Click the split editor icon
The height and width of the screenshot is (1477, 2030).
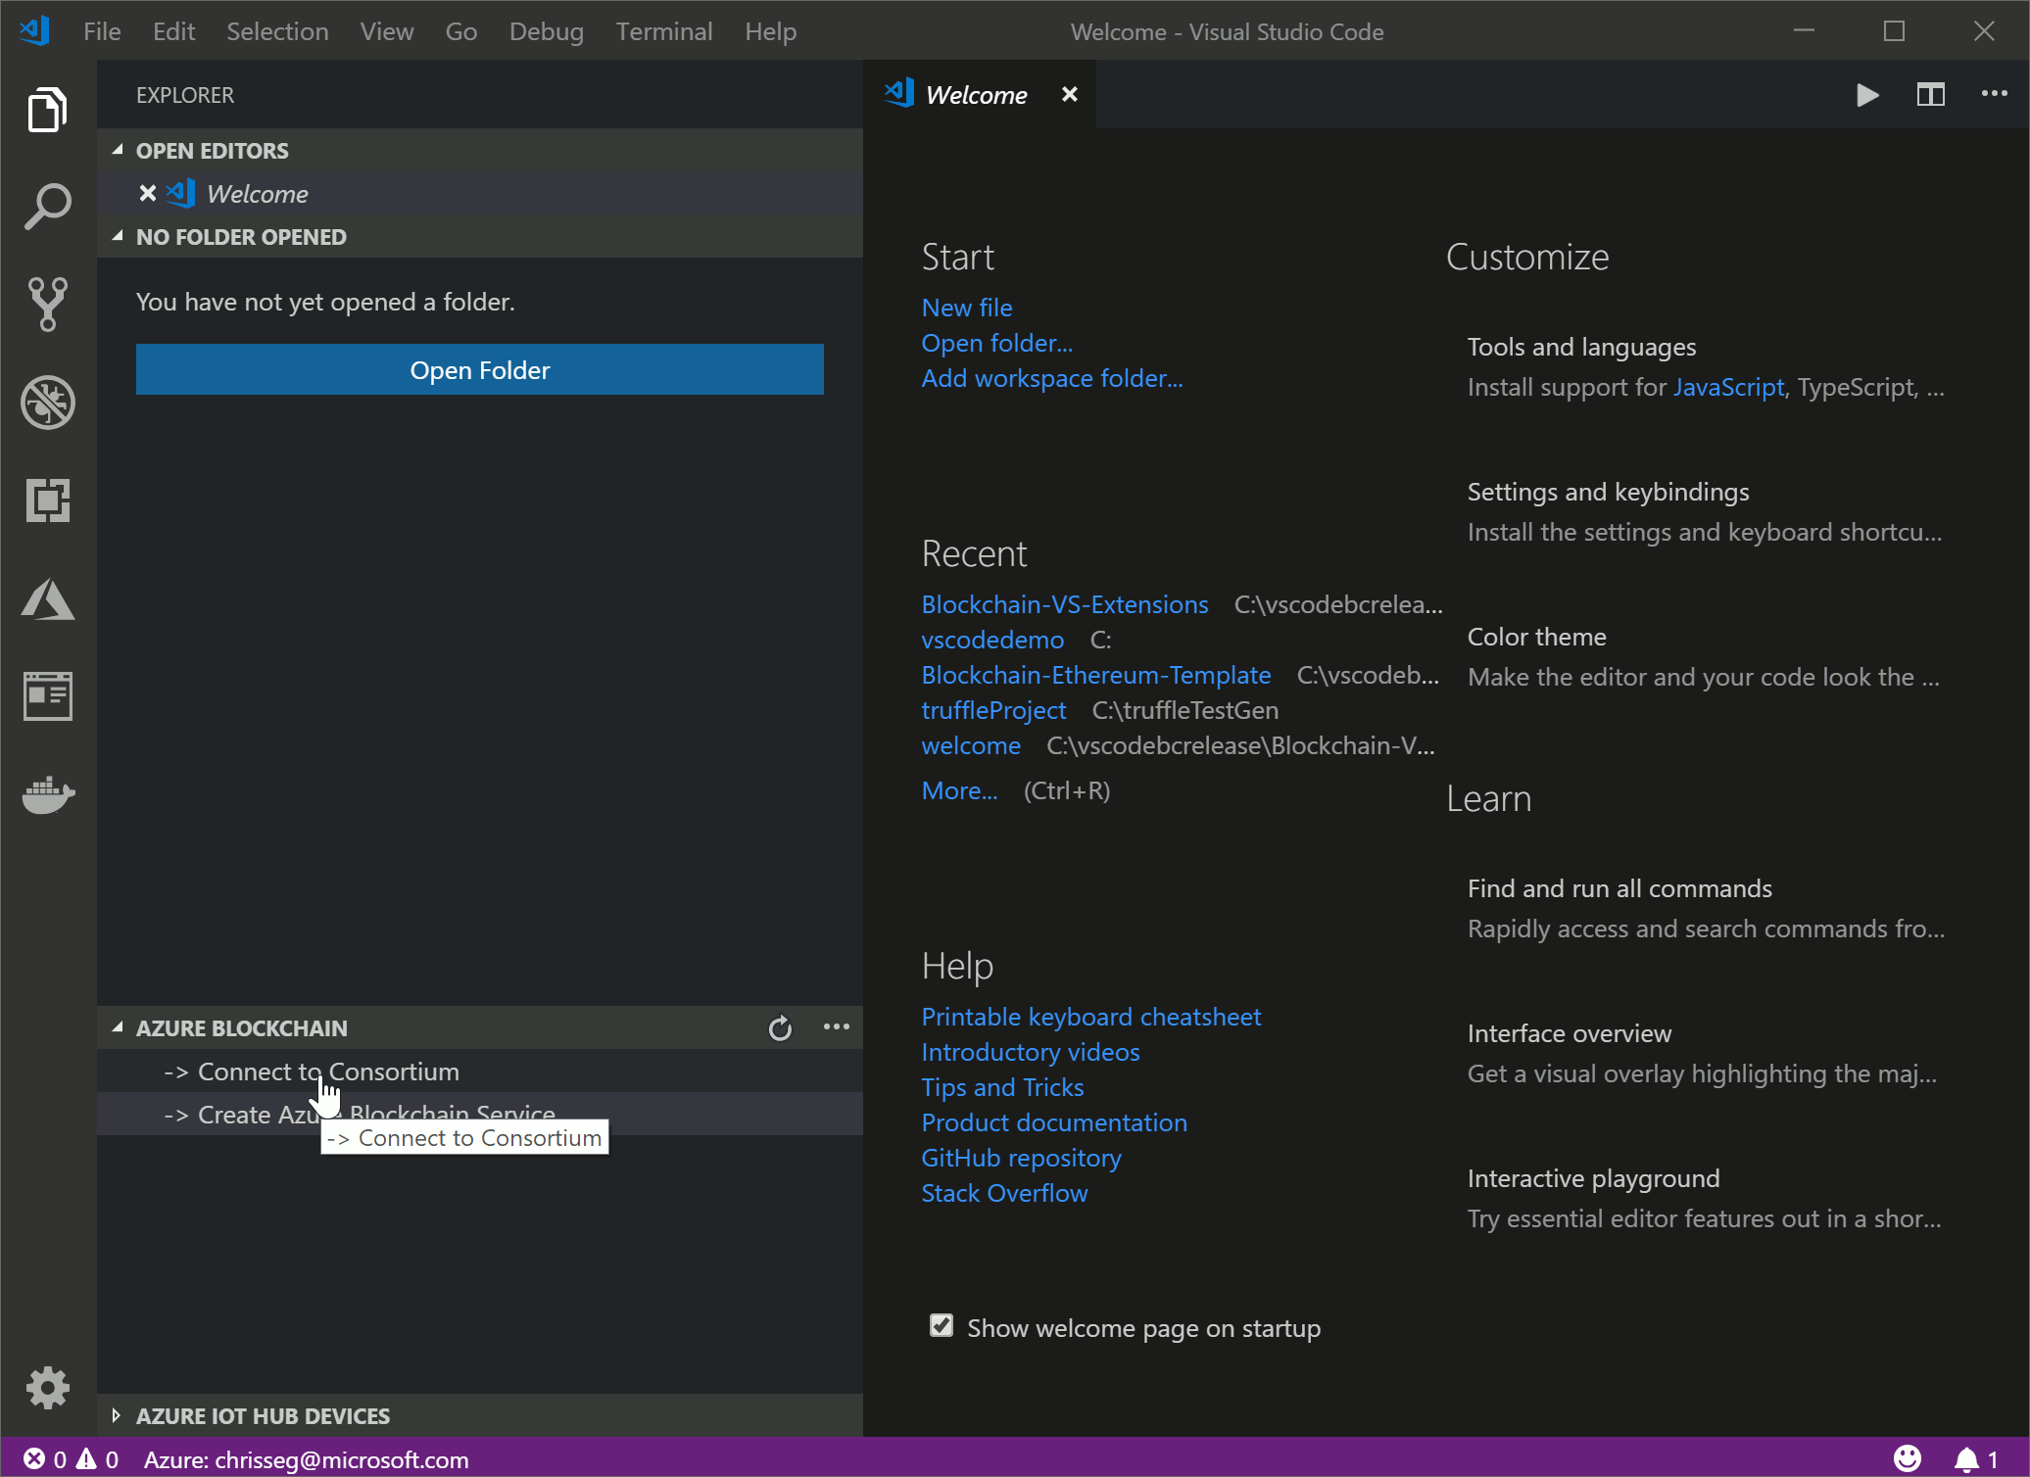pyautogui.click(x=1930, y=95)
